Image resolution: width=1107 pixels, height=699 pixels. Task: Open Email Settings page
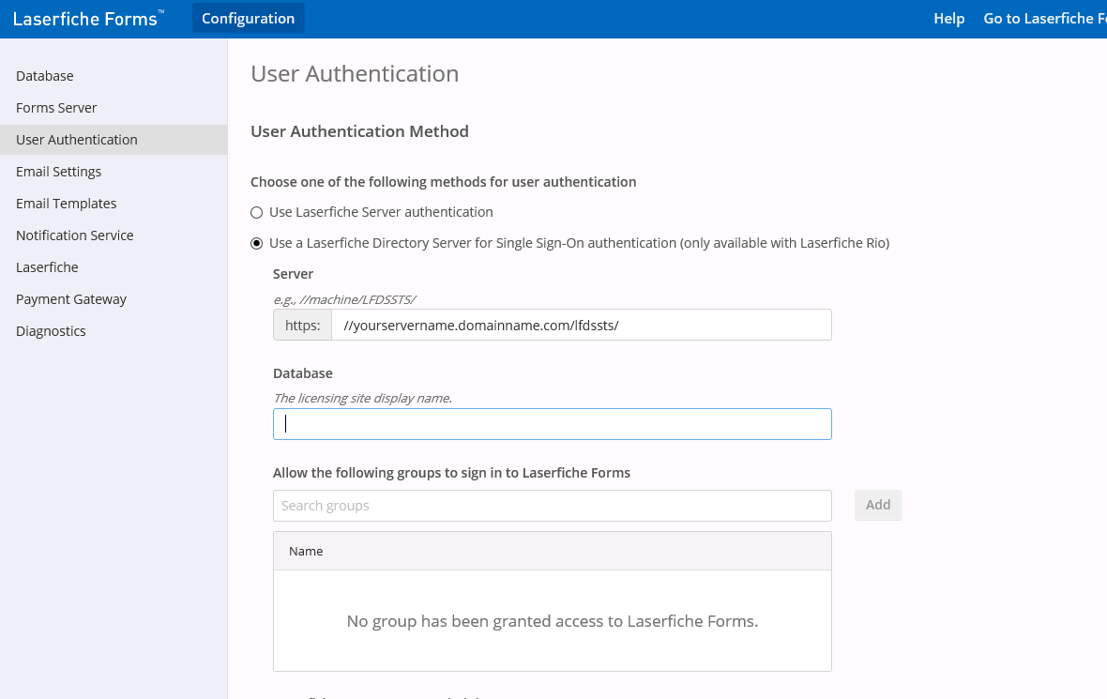click(x=58, y=172)
